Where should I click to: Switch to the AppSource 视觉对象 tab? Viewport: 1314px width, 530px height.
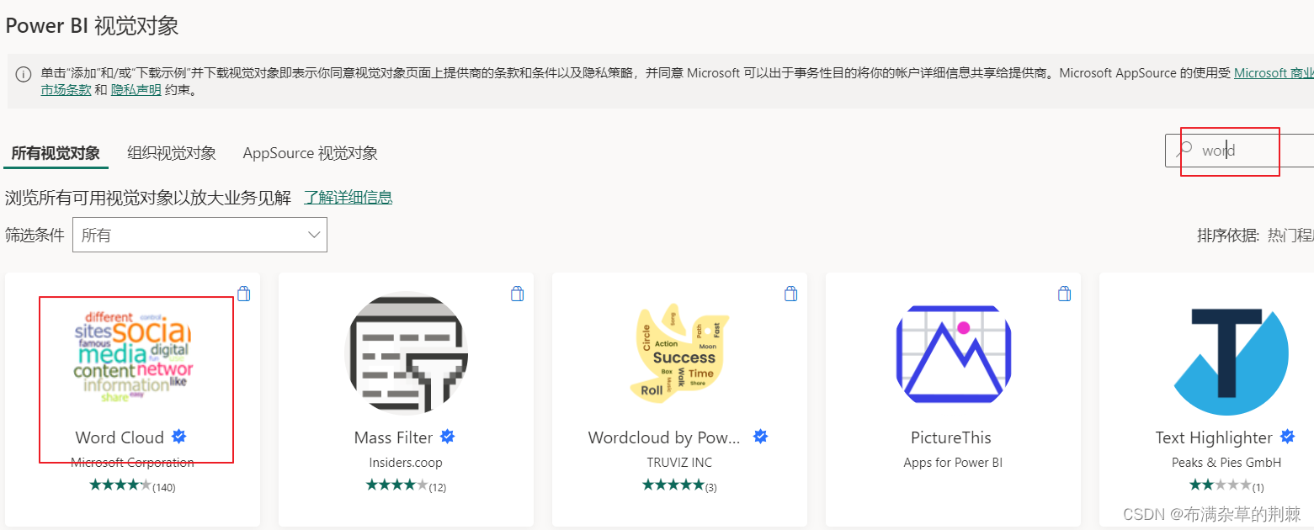(x=310, y=153)
